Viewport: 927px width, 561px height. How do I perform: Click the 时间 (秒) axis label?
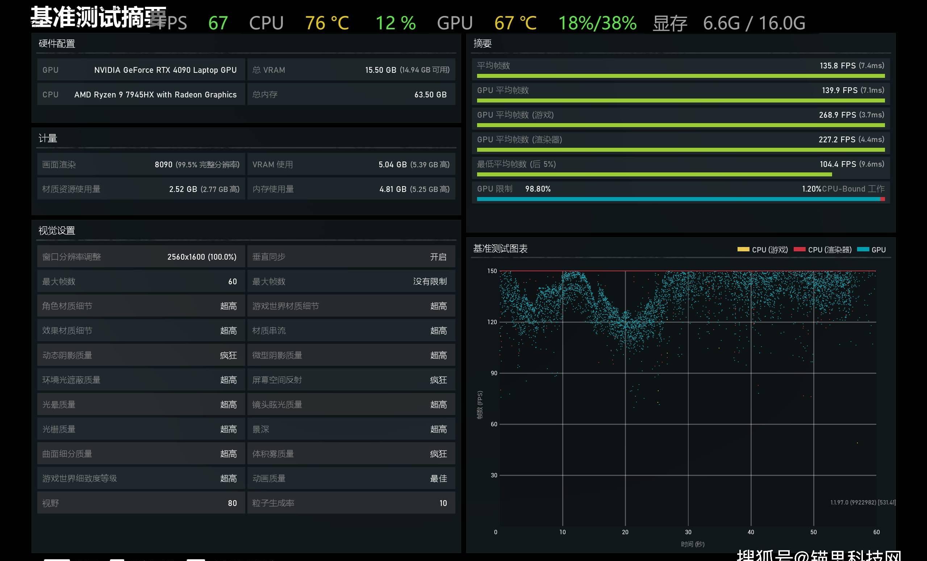coord(693,544)
